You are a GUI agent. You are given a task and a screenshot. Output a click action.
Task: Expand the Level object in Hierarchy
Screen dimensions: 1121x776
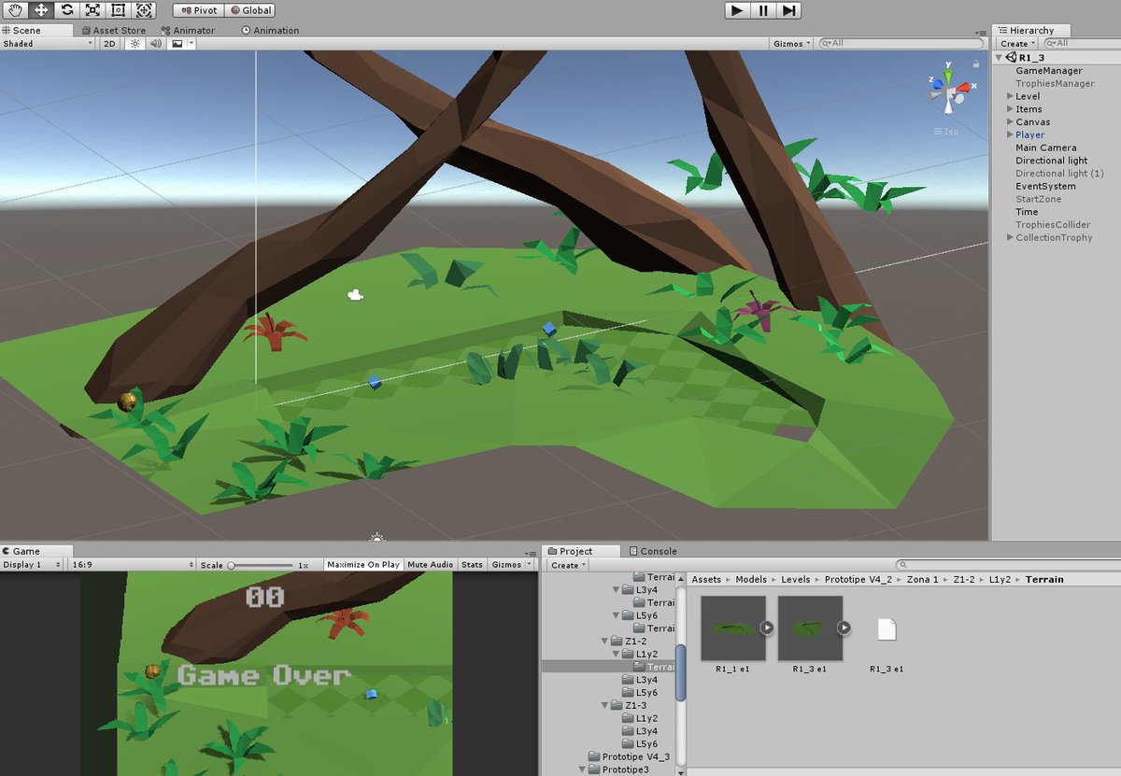(x=1010, y=96)
